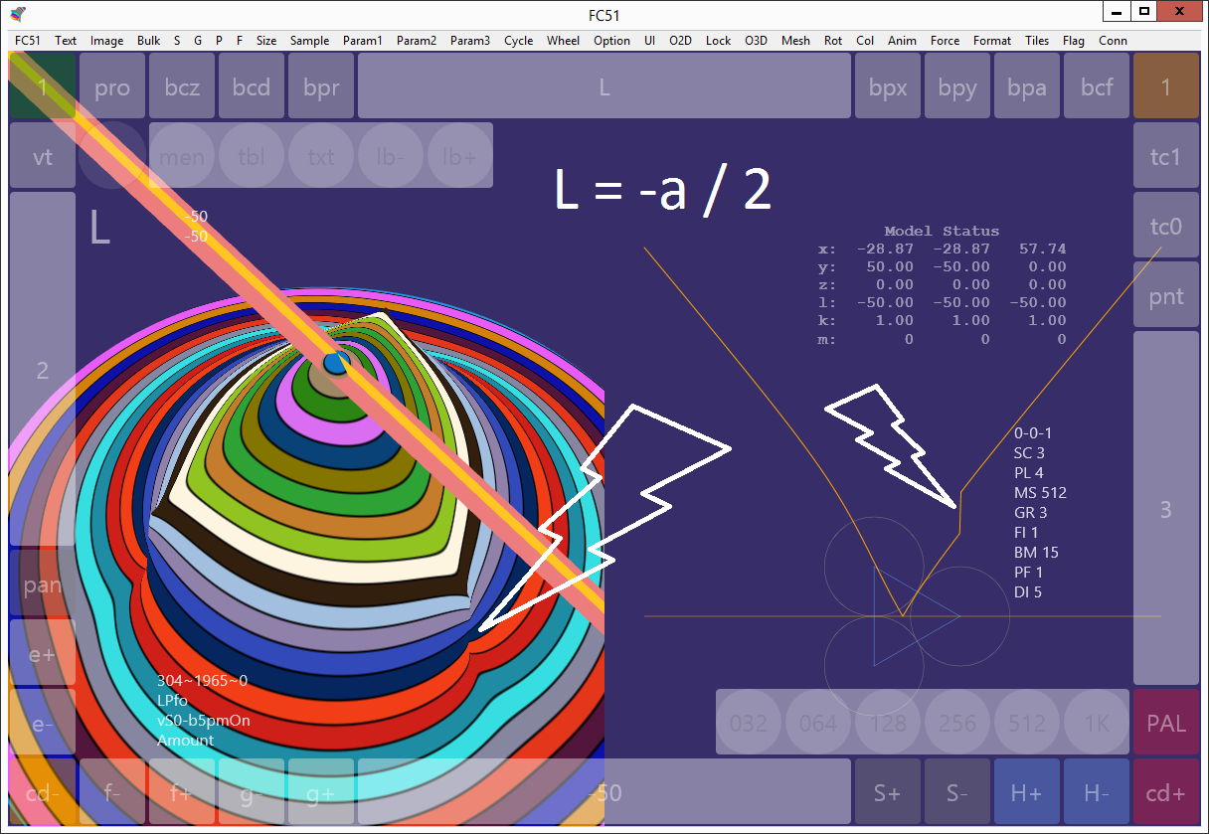
Task: Open the Col menu
Action: [865, 41]
